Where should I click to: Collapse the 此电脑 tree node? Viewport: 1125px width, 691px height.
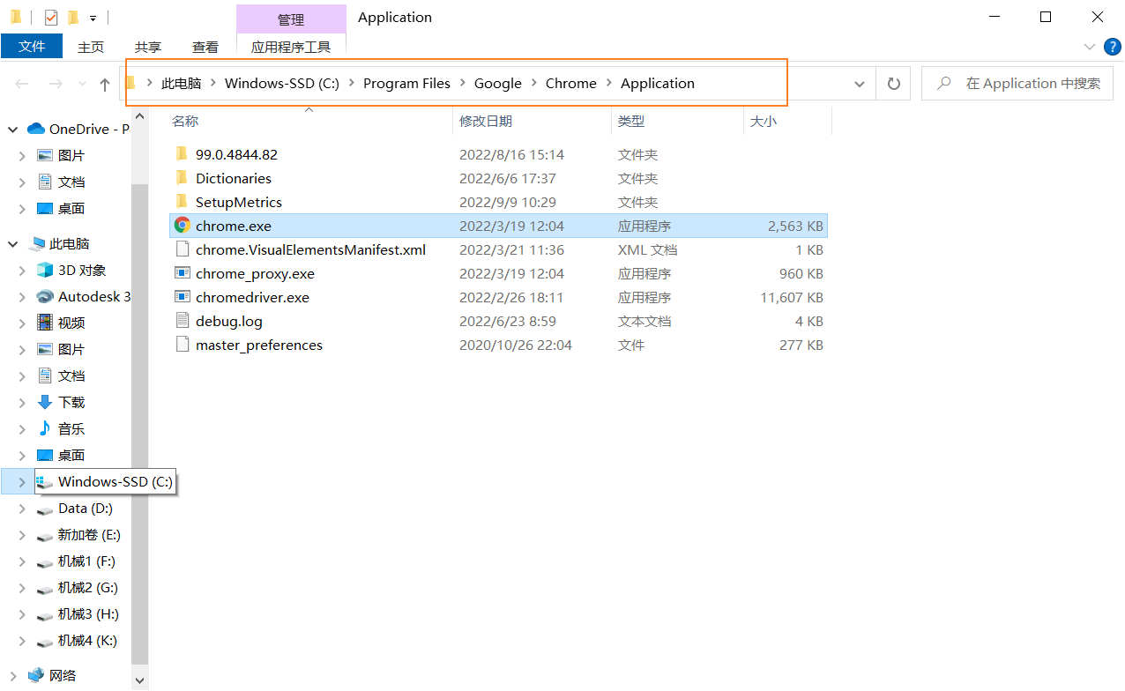point(12,244)
